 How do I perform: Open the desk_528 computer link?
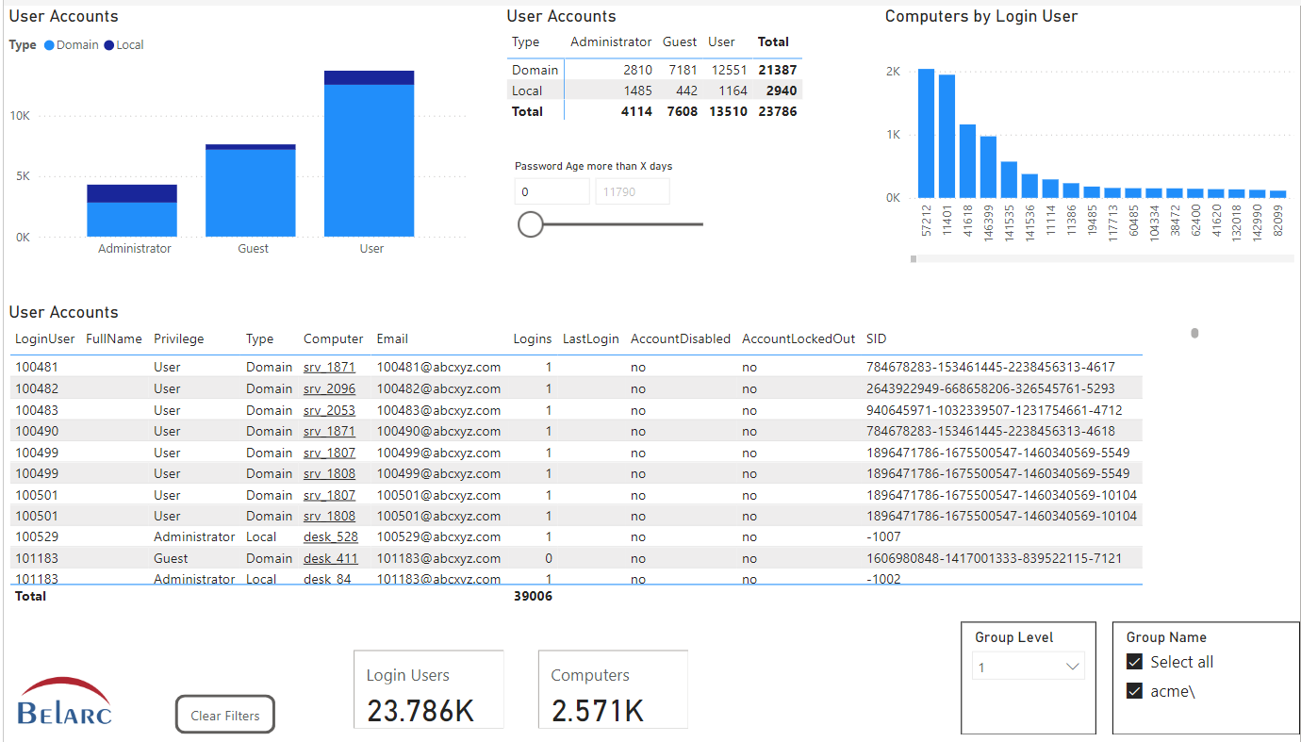click(x=330, y=536)
